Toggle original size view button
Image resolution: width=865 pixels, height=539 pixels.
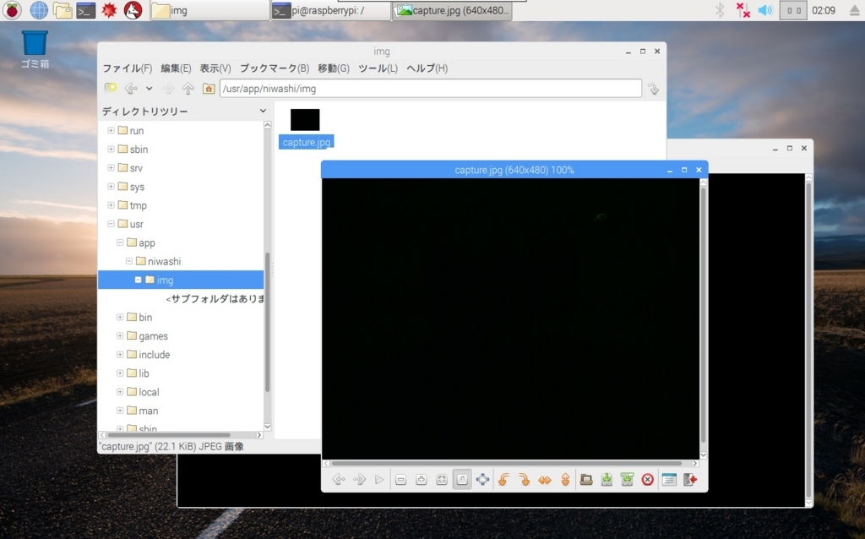tap(462, 479)
